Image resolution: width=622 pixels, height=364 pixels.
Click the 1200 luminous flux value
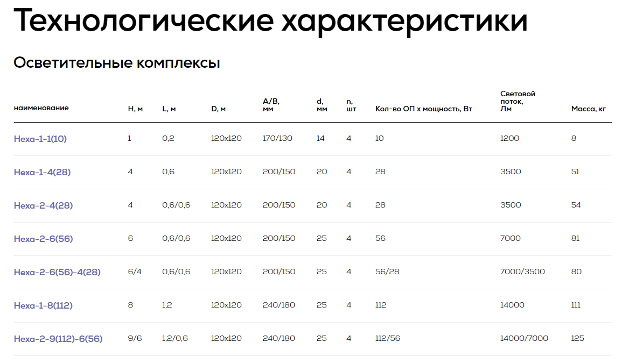tap(509, 138)
